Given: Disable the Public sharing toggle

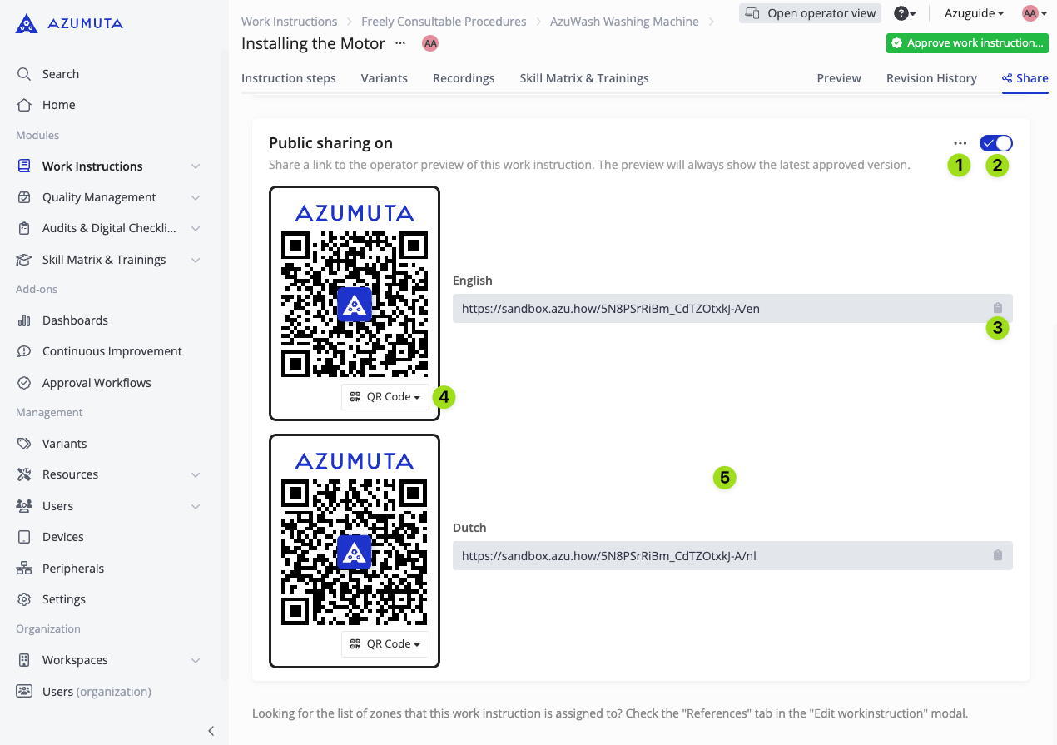Looking at the screenshot, I should point(995,142).
